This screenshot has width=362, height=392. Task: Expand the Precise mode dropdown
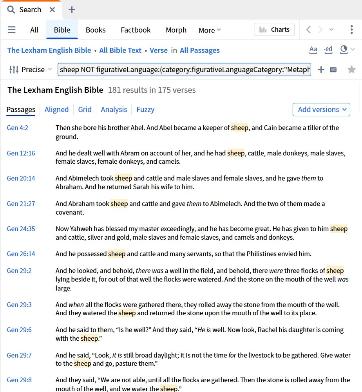click(x=50, y=69)
